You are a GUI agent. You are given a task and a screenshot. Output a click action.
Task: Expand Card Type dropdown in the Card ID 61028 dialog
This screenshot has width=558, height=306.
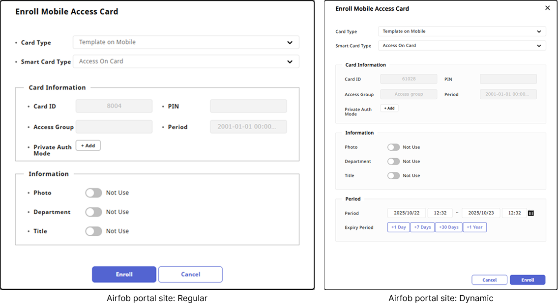pyautogui.click(x=462, y=31)
